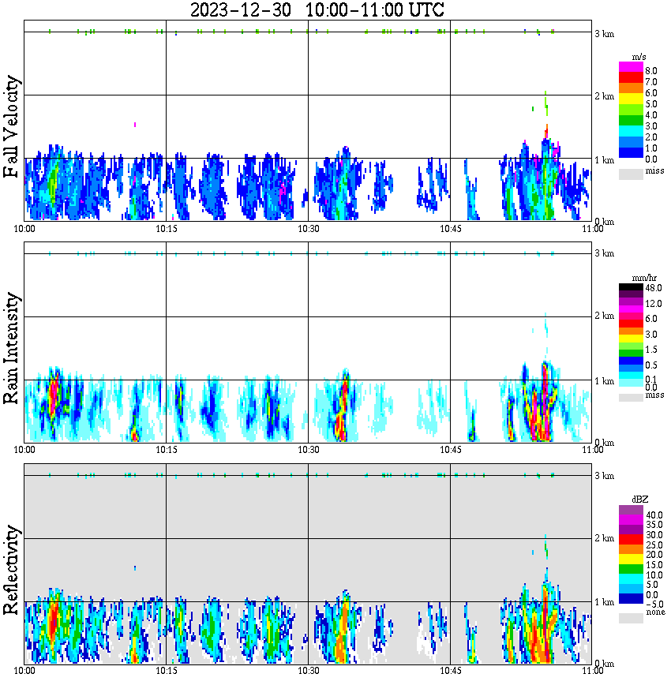671x685 pixels.
Task: Click the '10:30' tick under Reflectivity plot
Action: tap(309, 671)
